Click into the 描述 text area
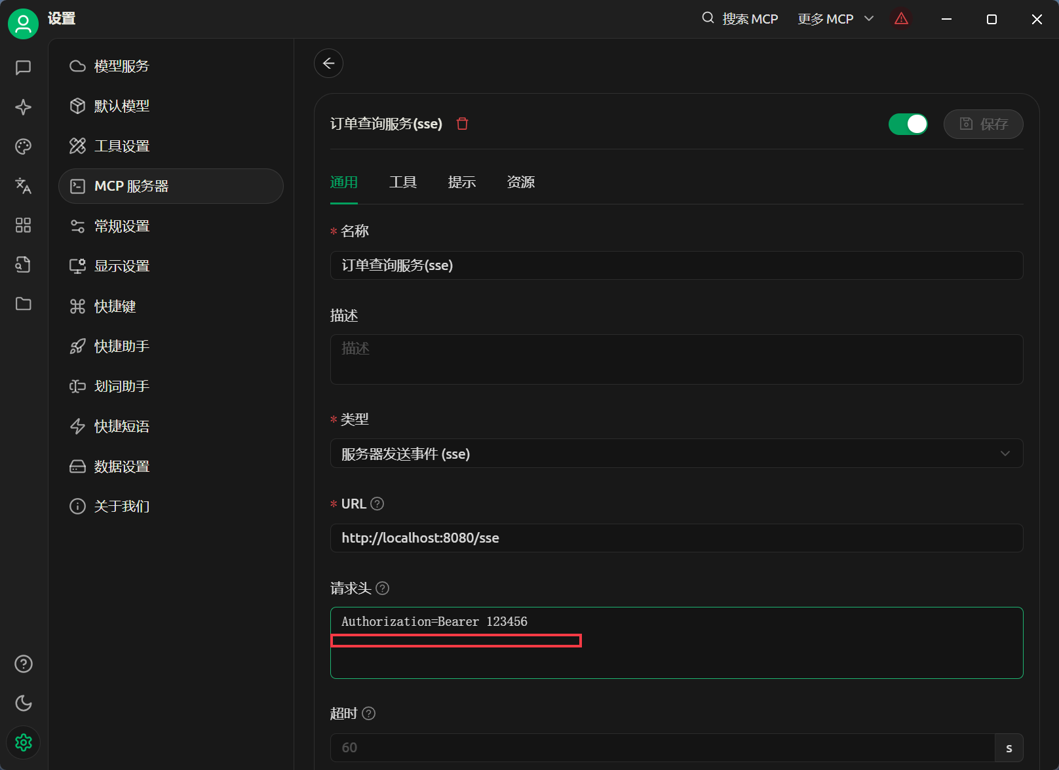This screenshot has height=770, width=1059. coord(676,359)
